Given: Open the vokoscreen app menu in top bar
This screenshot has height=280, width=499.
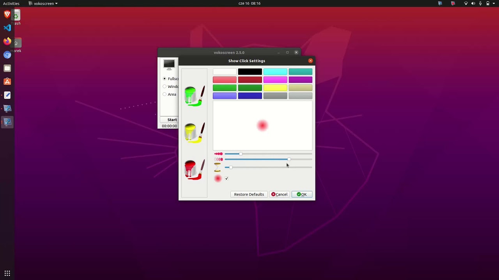Looking at the screenshot, I should (x=43, y=3).
